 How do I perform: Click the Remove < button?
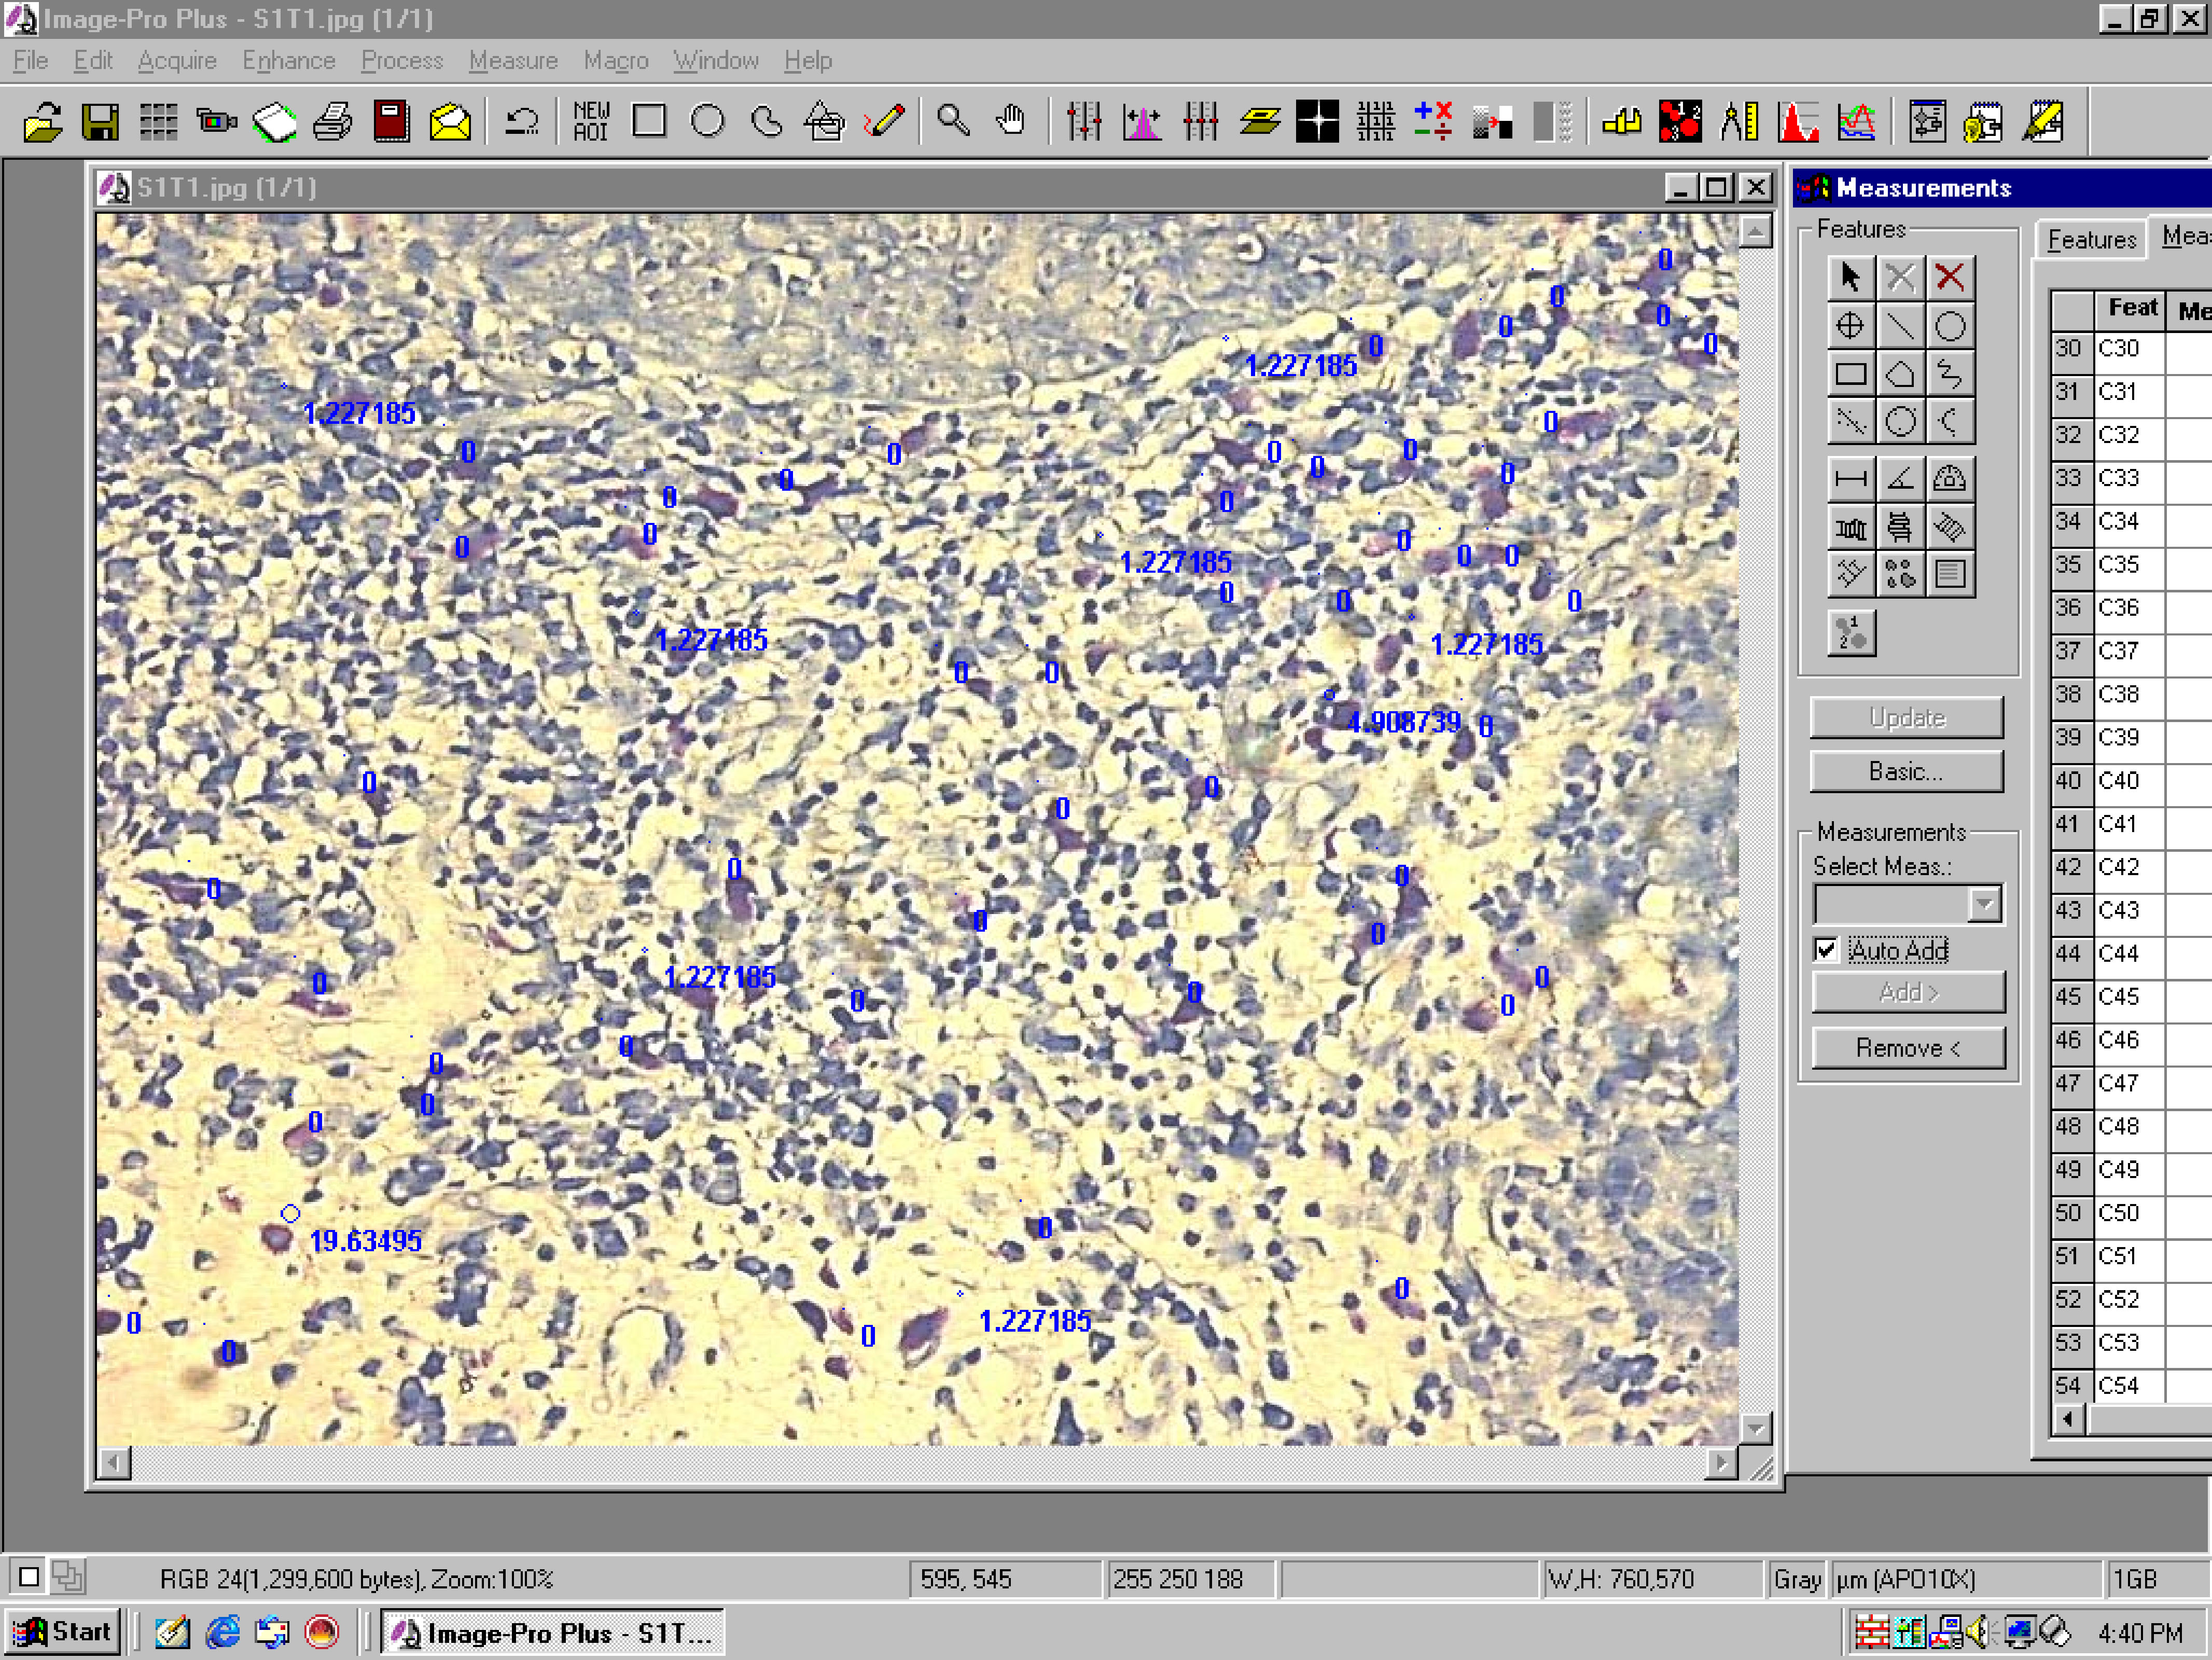pos(1907,1048)
